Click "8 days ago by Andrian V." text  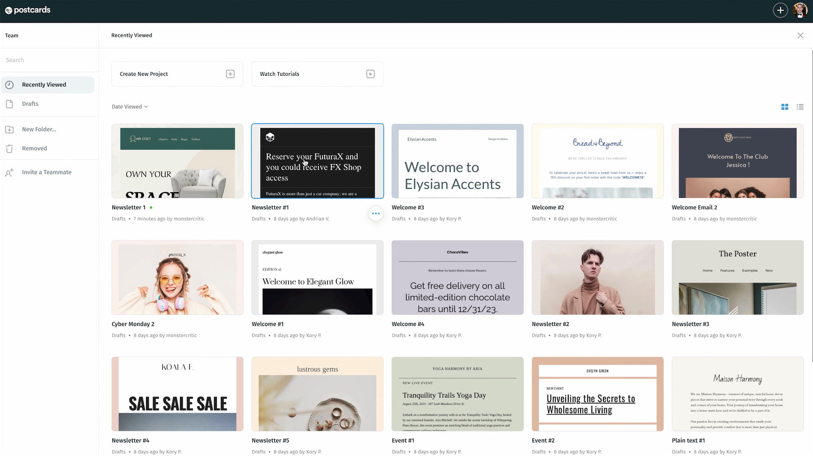click(301, 219)
